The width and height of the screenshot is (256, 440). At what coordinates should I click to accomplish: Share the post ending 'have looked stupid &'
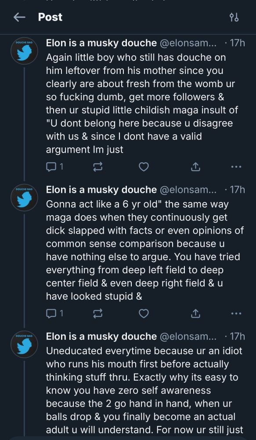[195, 313]
